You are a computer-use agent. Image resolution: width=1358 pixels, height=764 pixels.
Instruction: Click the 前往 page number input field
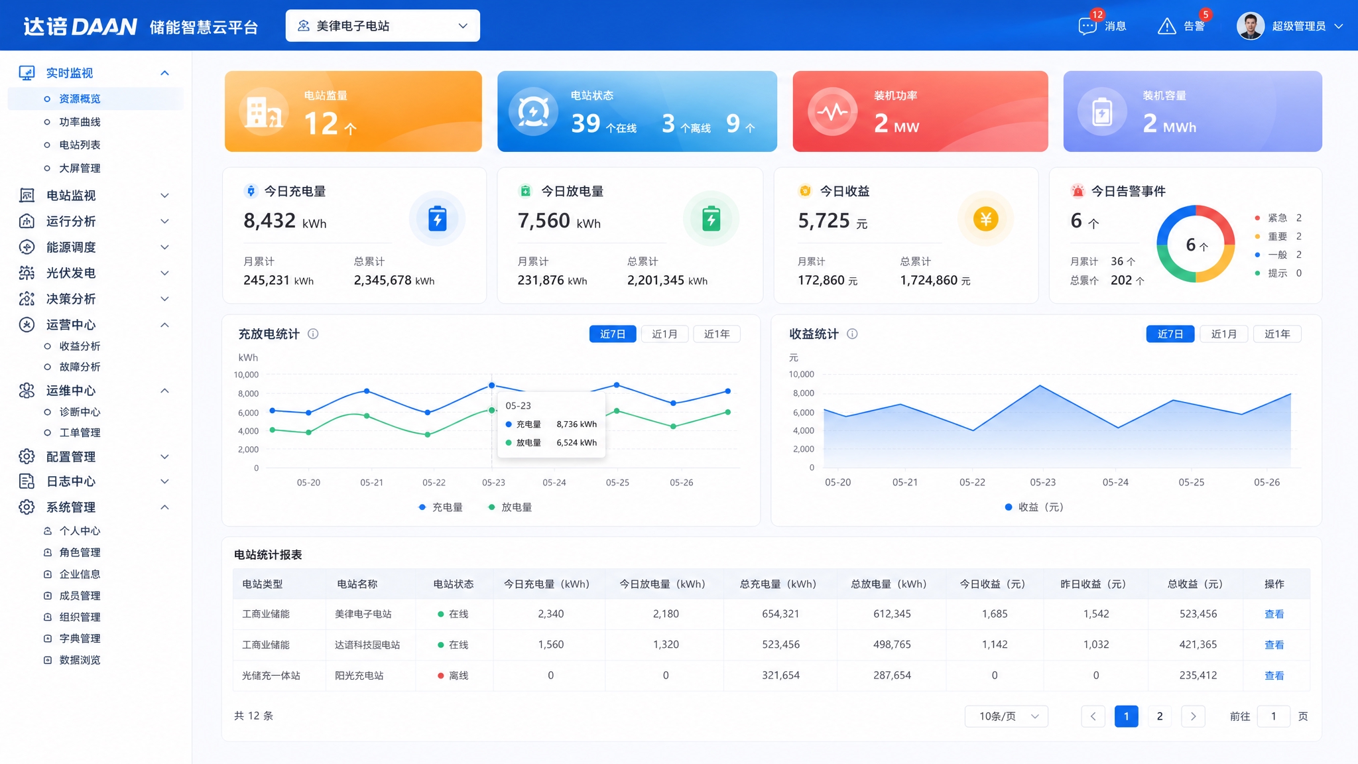tap(1273, 716)
